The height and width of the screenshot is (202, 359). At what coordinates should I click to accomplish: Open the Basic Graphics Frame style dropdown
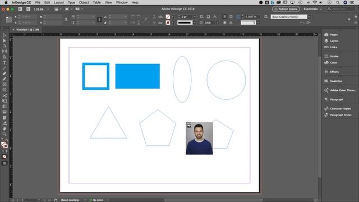tap(309, 17)
